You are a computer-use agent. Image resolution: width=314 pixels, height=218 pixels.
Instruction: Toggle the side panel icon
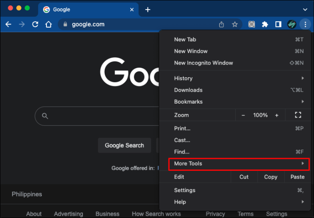point(278,25)
